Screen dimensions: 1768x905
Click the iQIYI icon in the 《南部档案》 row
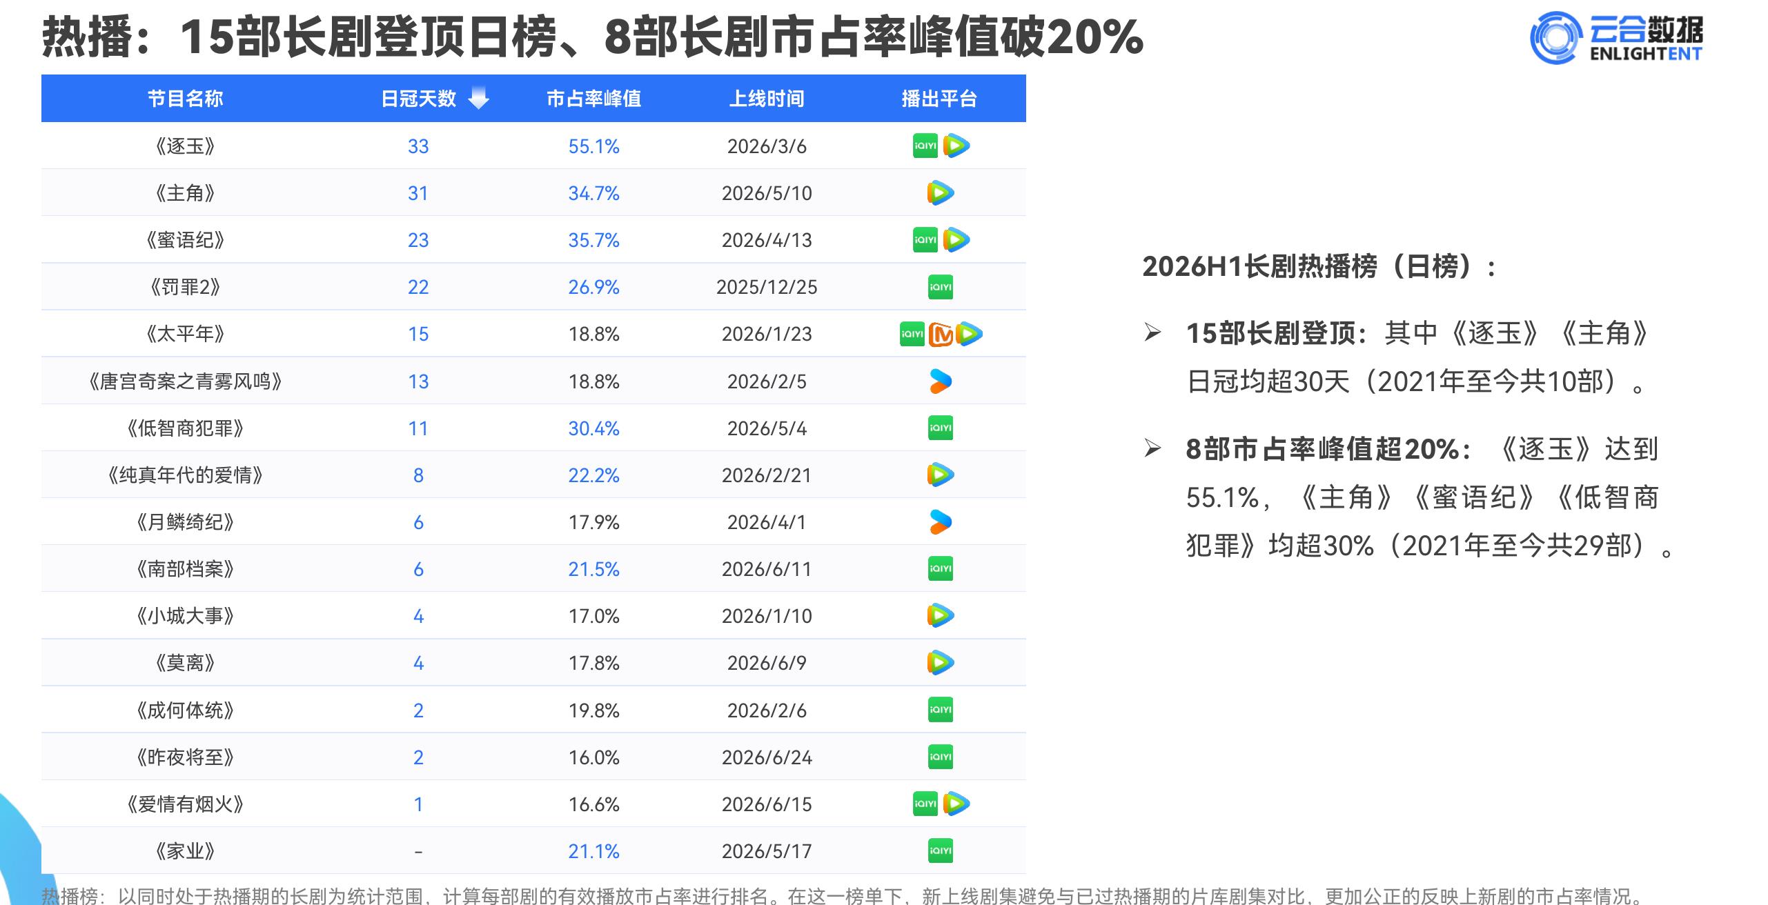pos(940,568)
